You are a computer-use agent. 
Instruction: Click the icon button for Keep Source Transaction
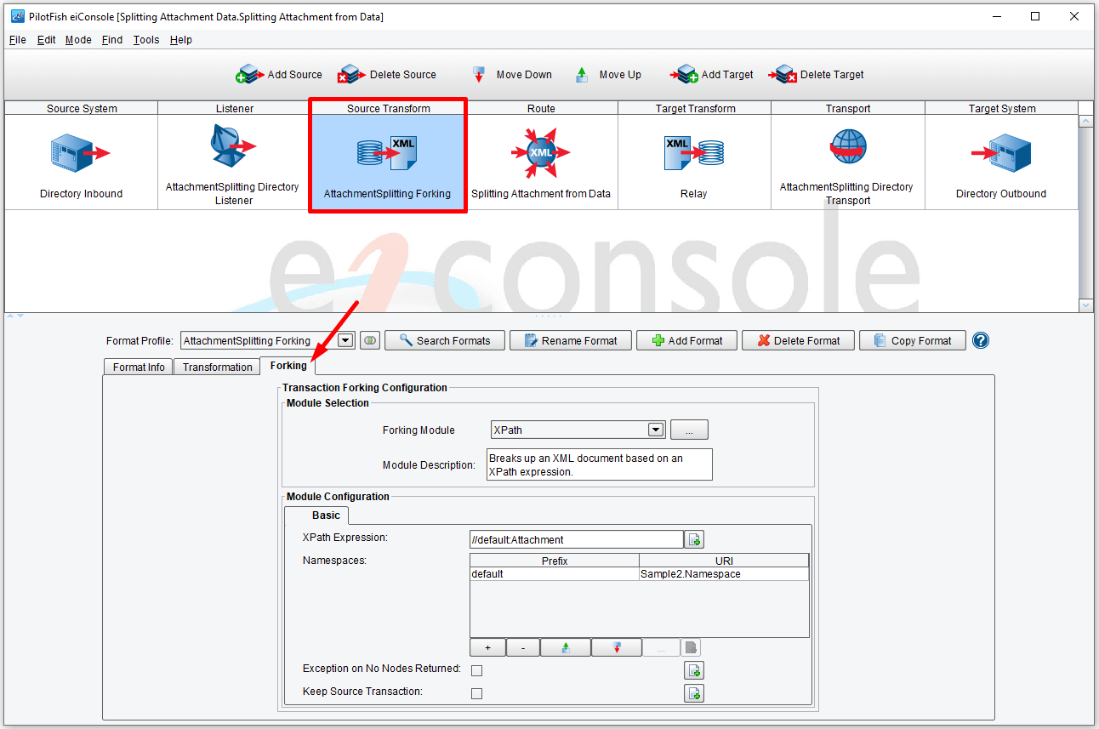(695, 693)
